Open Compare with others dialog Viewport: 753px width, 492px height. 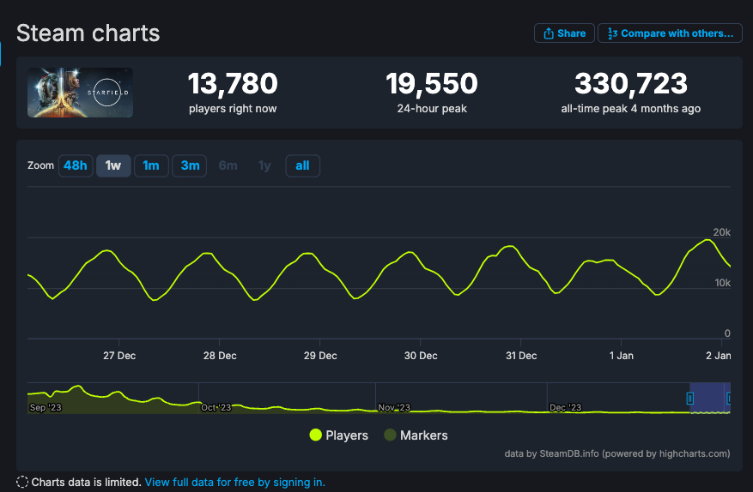[670, 33]
